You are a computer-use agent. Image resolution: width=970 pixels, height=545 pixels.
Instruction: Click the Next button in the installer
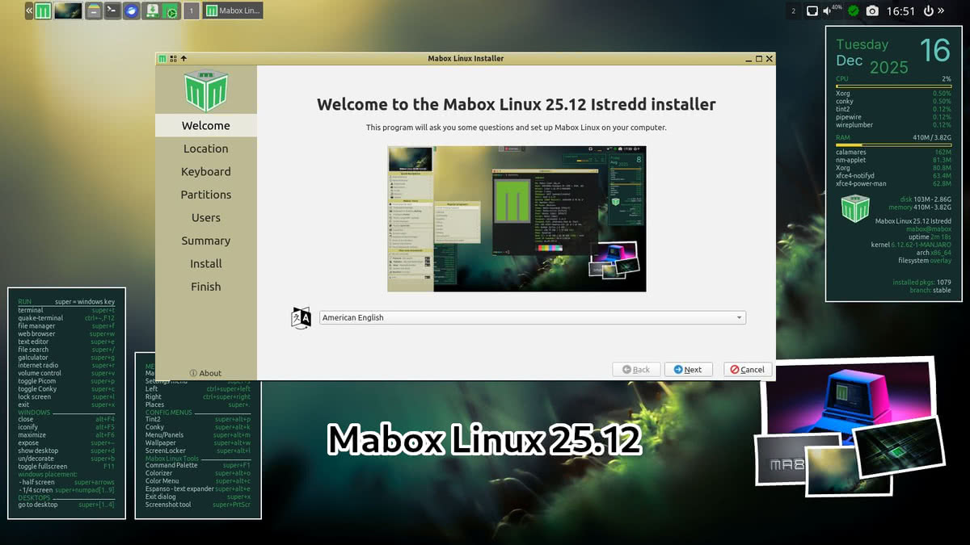click(689, 369)
